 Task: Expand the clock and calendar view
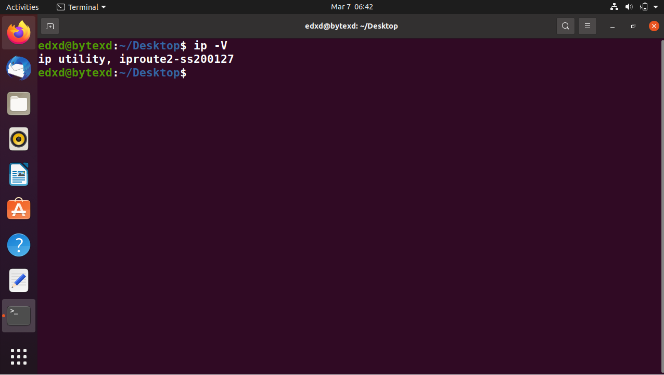[x=351, y=7]
